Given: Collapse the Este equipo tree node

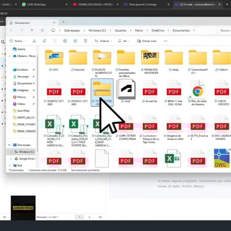Looking at the screenshot, I should 9,145.
